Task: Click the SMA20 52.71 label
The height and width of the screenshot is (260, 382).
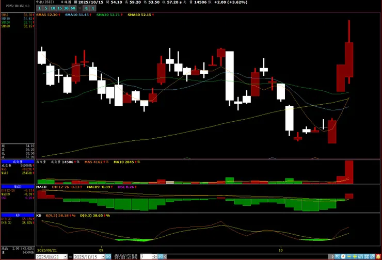Action: pos(109,15)
